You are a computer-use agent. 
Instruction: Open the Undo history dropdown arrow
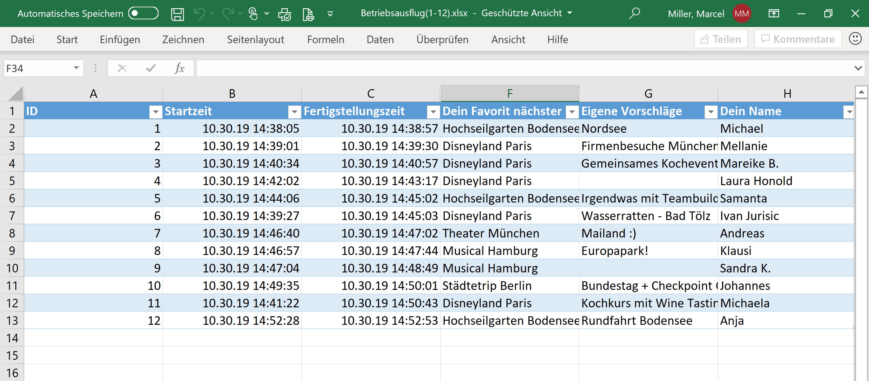coord(212,14)
